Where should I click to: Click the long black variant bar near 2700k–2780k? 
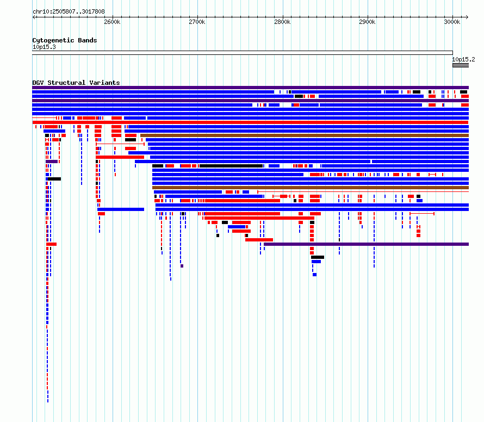[x=231, y=166]
